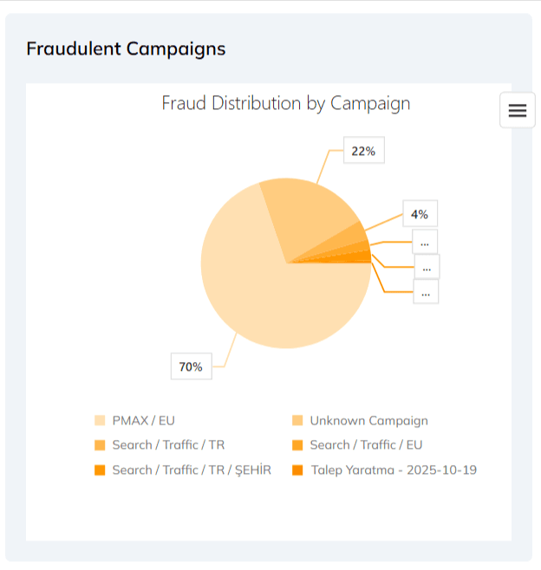541x570 pixels.
Task: Click the Search / Traffic / TR legend swatch
Action: point(100,445)
